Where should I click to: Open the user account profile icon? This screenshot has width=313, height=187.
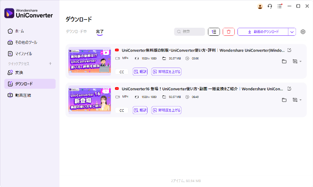(260, 6)
